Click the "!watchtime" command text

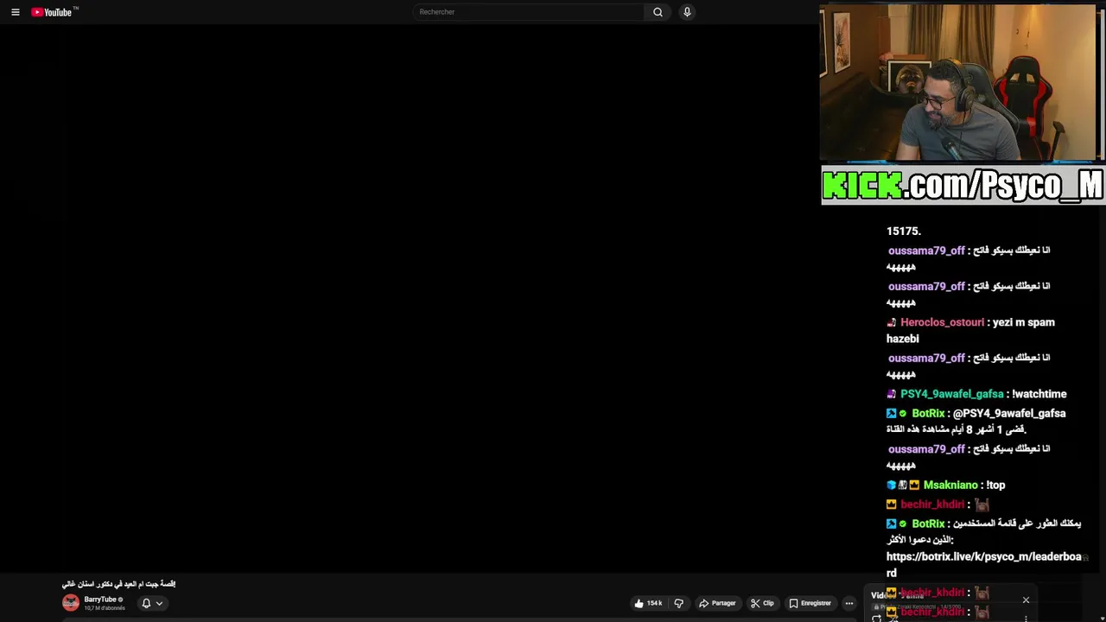pos(1039,394)
